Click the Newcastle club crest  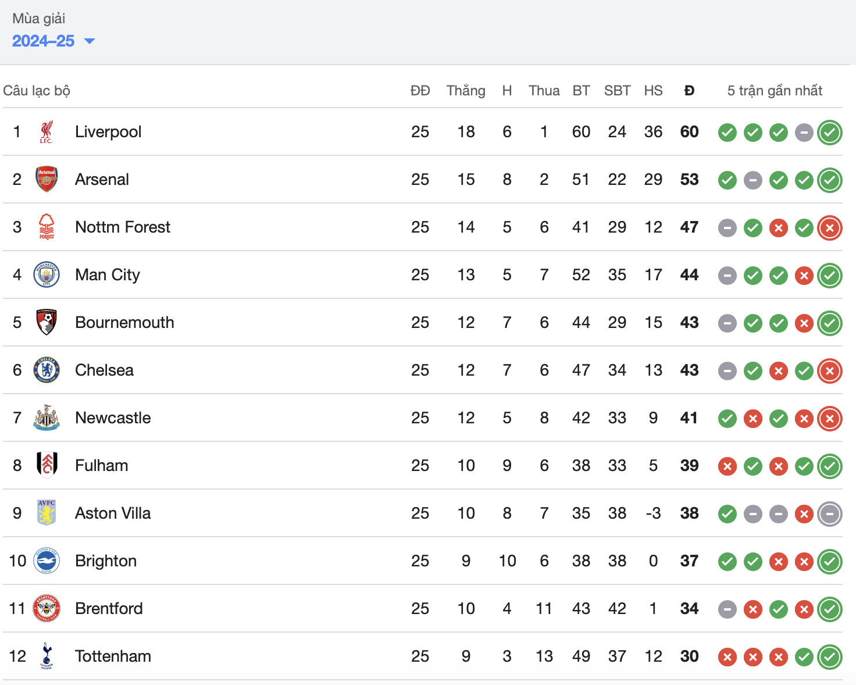point(47,418)
